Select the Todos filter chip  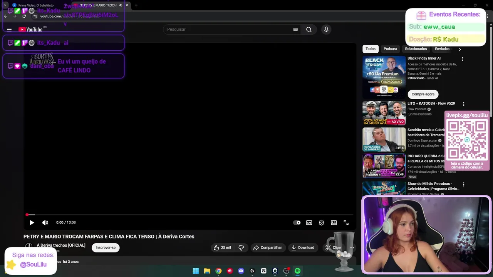(371, 49)
